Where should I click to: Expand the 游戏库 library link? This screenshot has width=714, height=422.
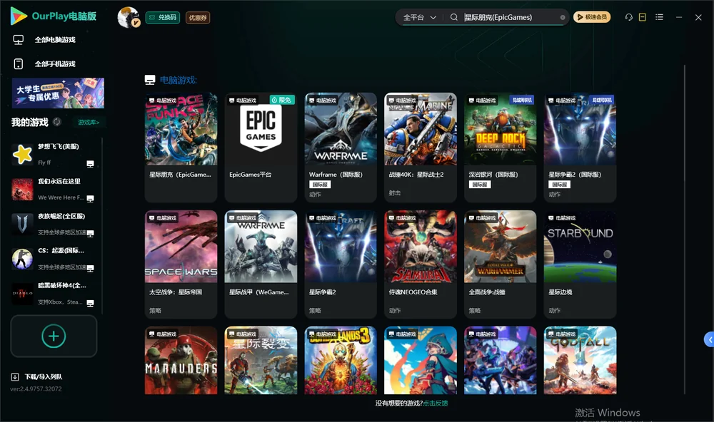(x=89, y=122)
